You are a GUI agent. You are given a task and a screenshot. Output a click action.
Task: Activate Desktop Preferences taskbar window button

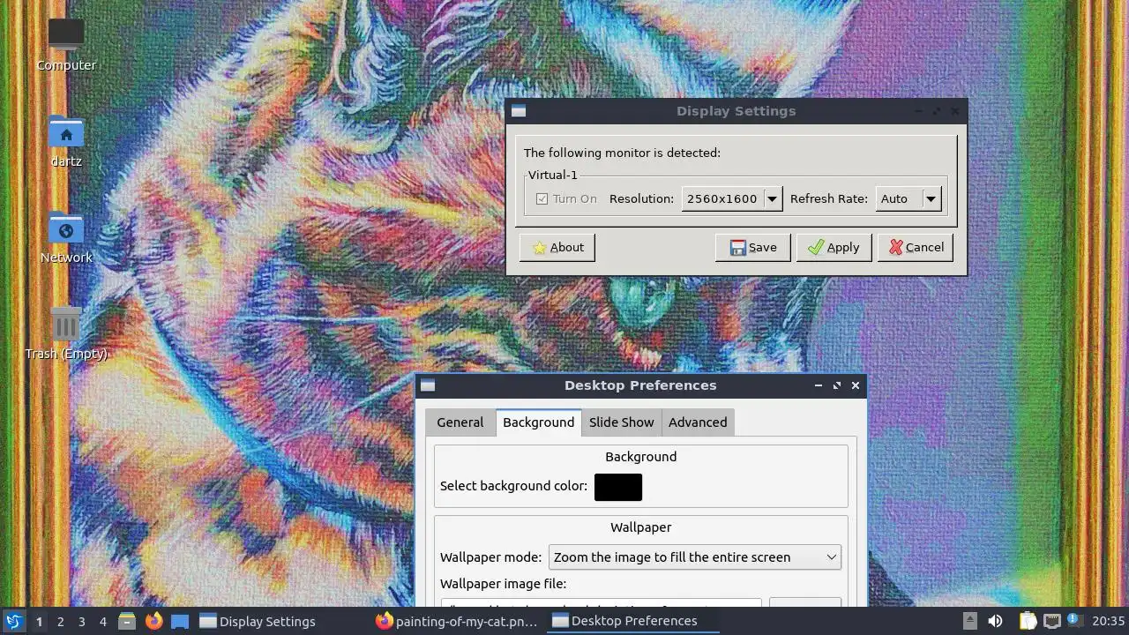[632, 621]
